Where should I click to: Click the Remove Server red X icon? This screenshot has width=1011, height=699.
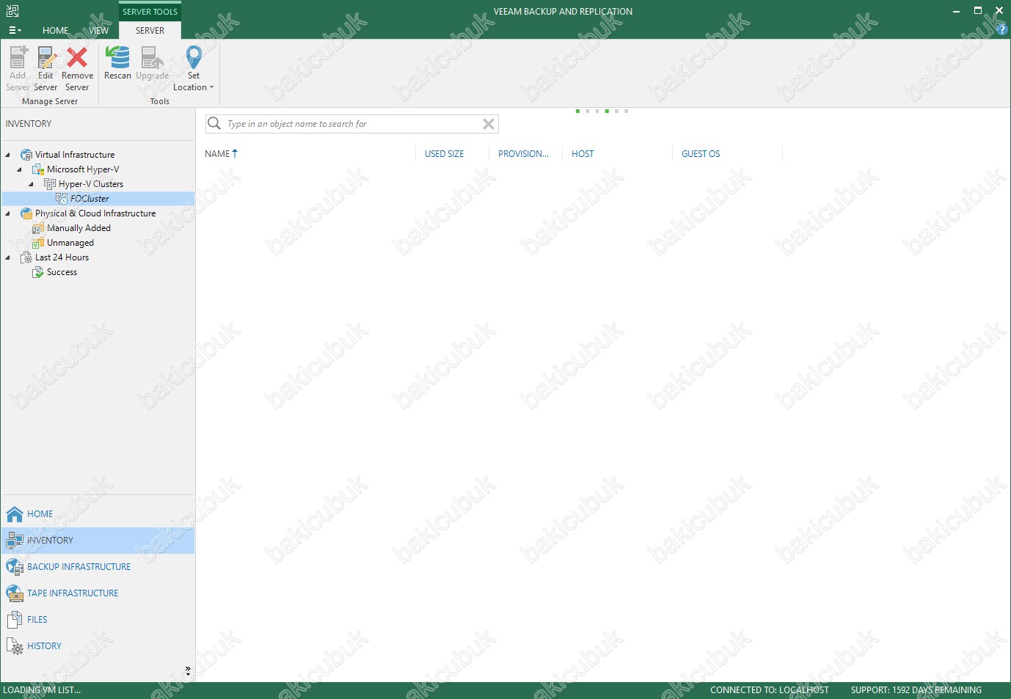click(77, 57)
